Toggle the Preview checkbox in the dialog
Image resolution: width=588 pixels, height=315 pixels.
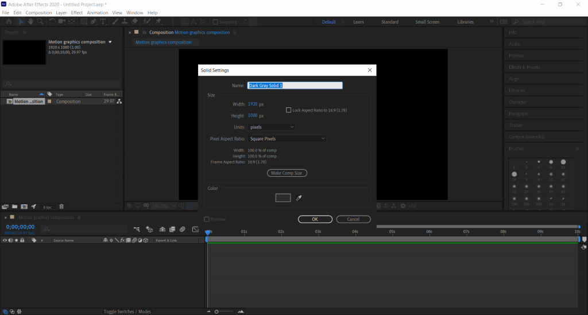(x=207, y=219)
